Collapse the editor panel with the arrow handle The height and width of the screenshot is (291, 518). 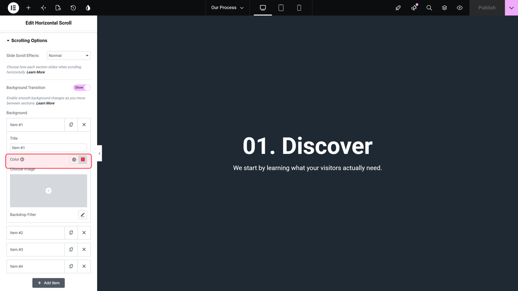point(100,153)
